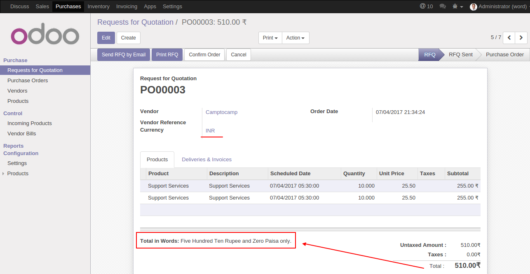Select Requests for Quotation in sidebar
This screenshot has width=530, height=274.
tap(45, 70)
